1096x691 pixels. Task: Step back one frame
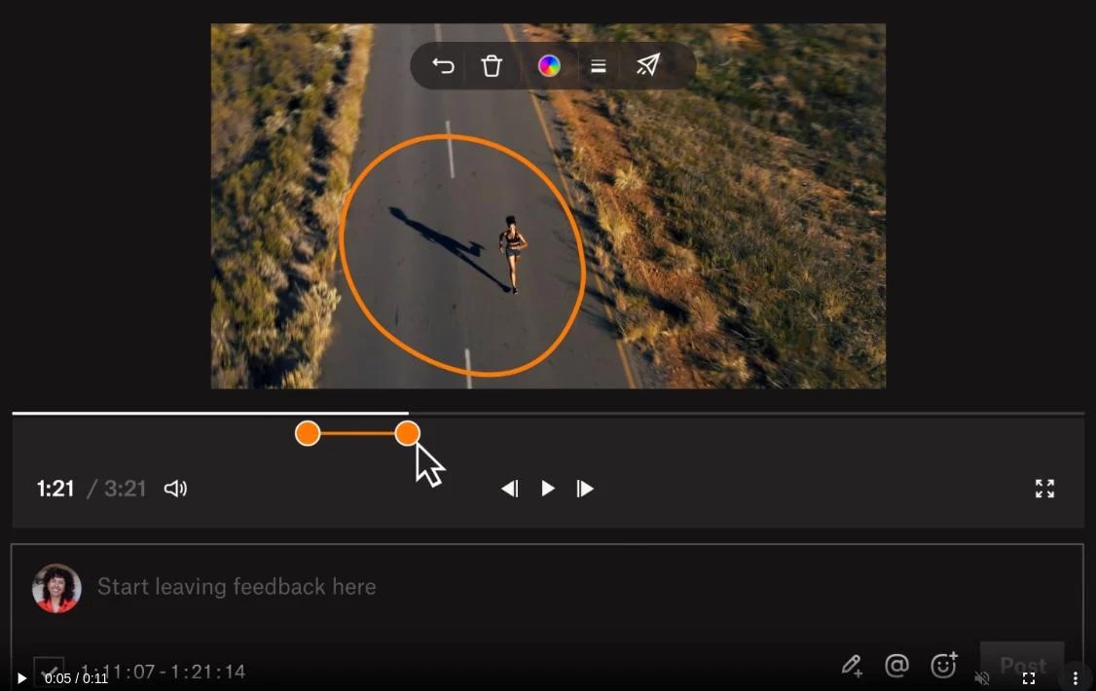tap(510, 489)
